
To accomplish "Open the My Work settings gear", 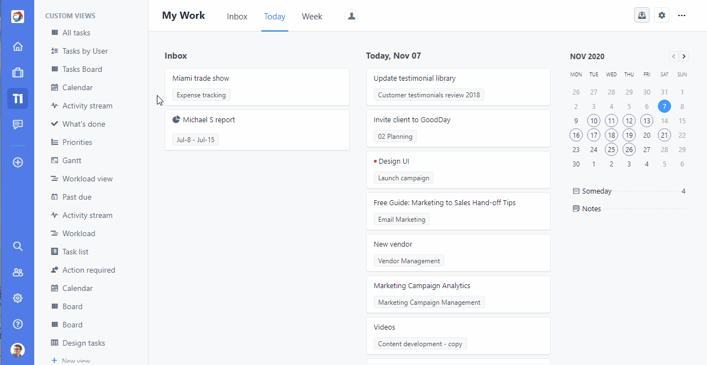I will pyautogui.click(x=662, y=15).
